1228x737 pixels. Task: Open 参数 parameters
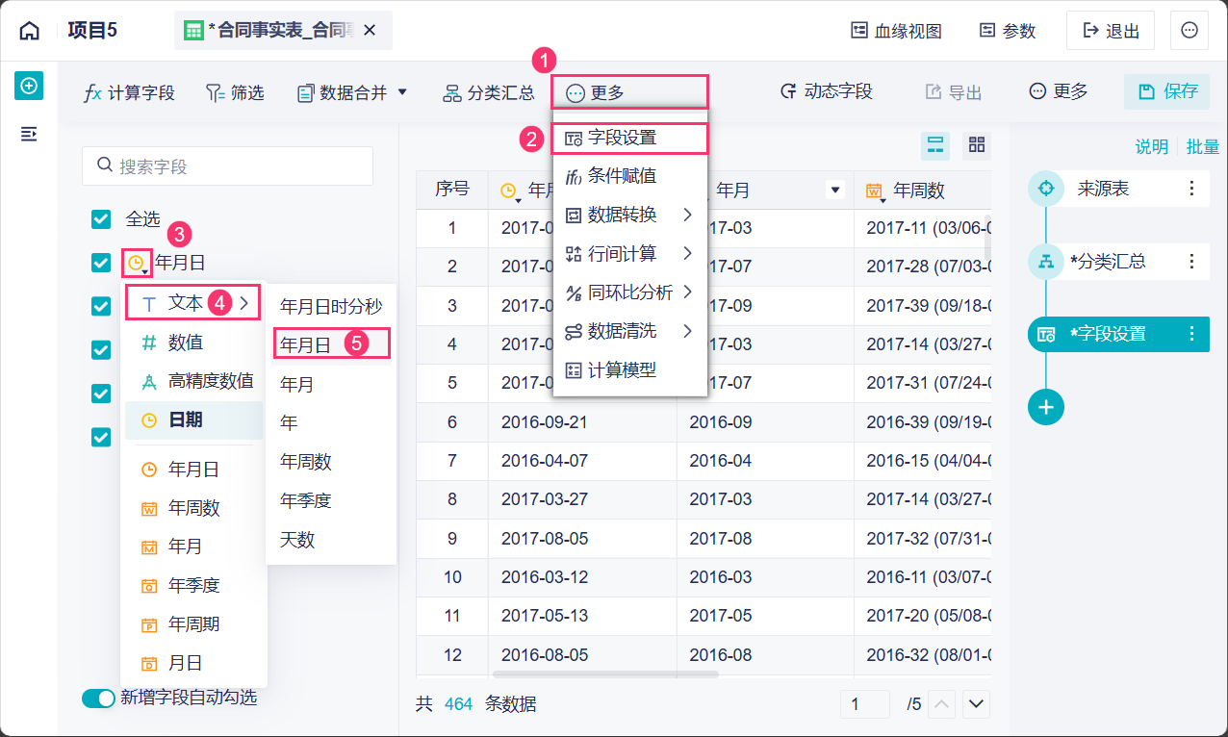pos(1008,31)
